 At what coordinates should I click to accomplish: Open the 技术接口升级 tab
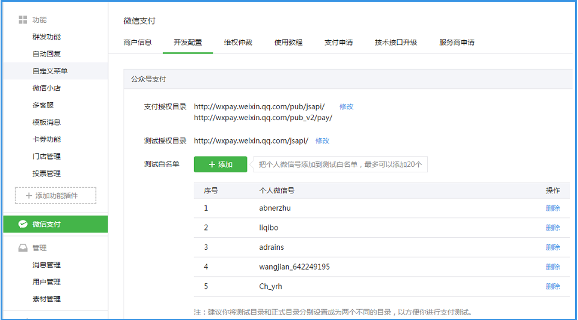[395, 43]
